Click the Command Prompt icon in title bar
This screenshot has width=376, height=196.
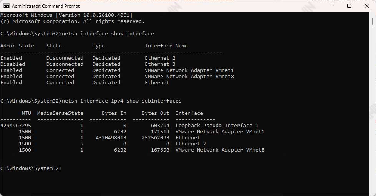pyautogui.click(x=7, y=6)
